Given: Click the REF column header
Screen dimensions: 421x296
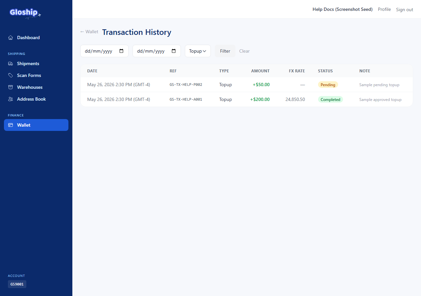Looking at the screenshot, I should 173,71.
